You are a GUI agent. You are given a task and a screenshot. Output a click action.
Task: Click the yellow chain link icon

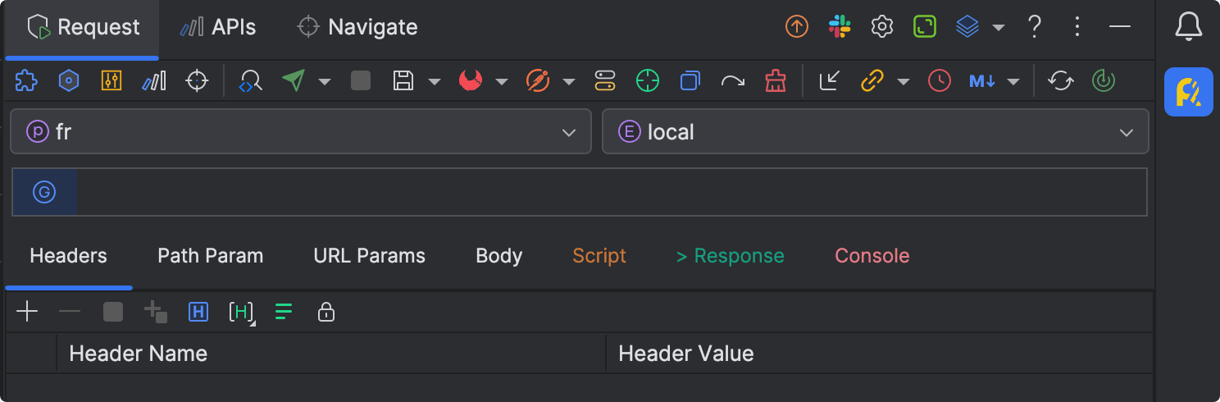tap(872, 80)
